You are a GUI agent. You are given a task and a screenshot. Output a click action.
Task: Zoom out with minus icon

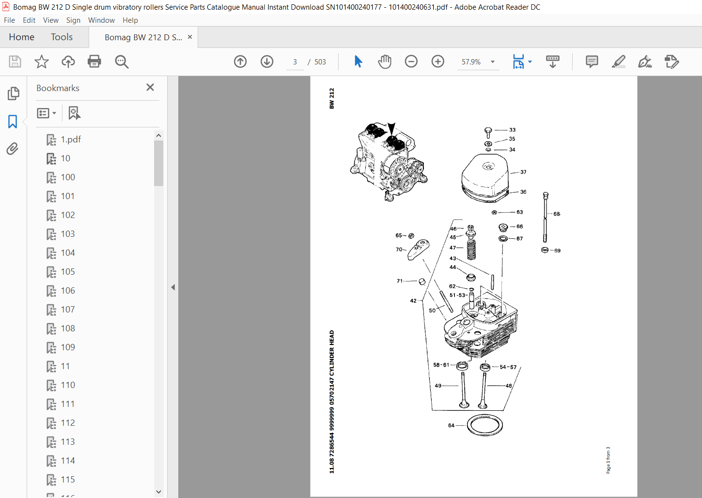[x=411, y=62]
